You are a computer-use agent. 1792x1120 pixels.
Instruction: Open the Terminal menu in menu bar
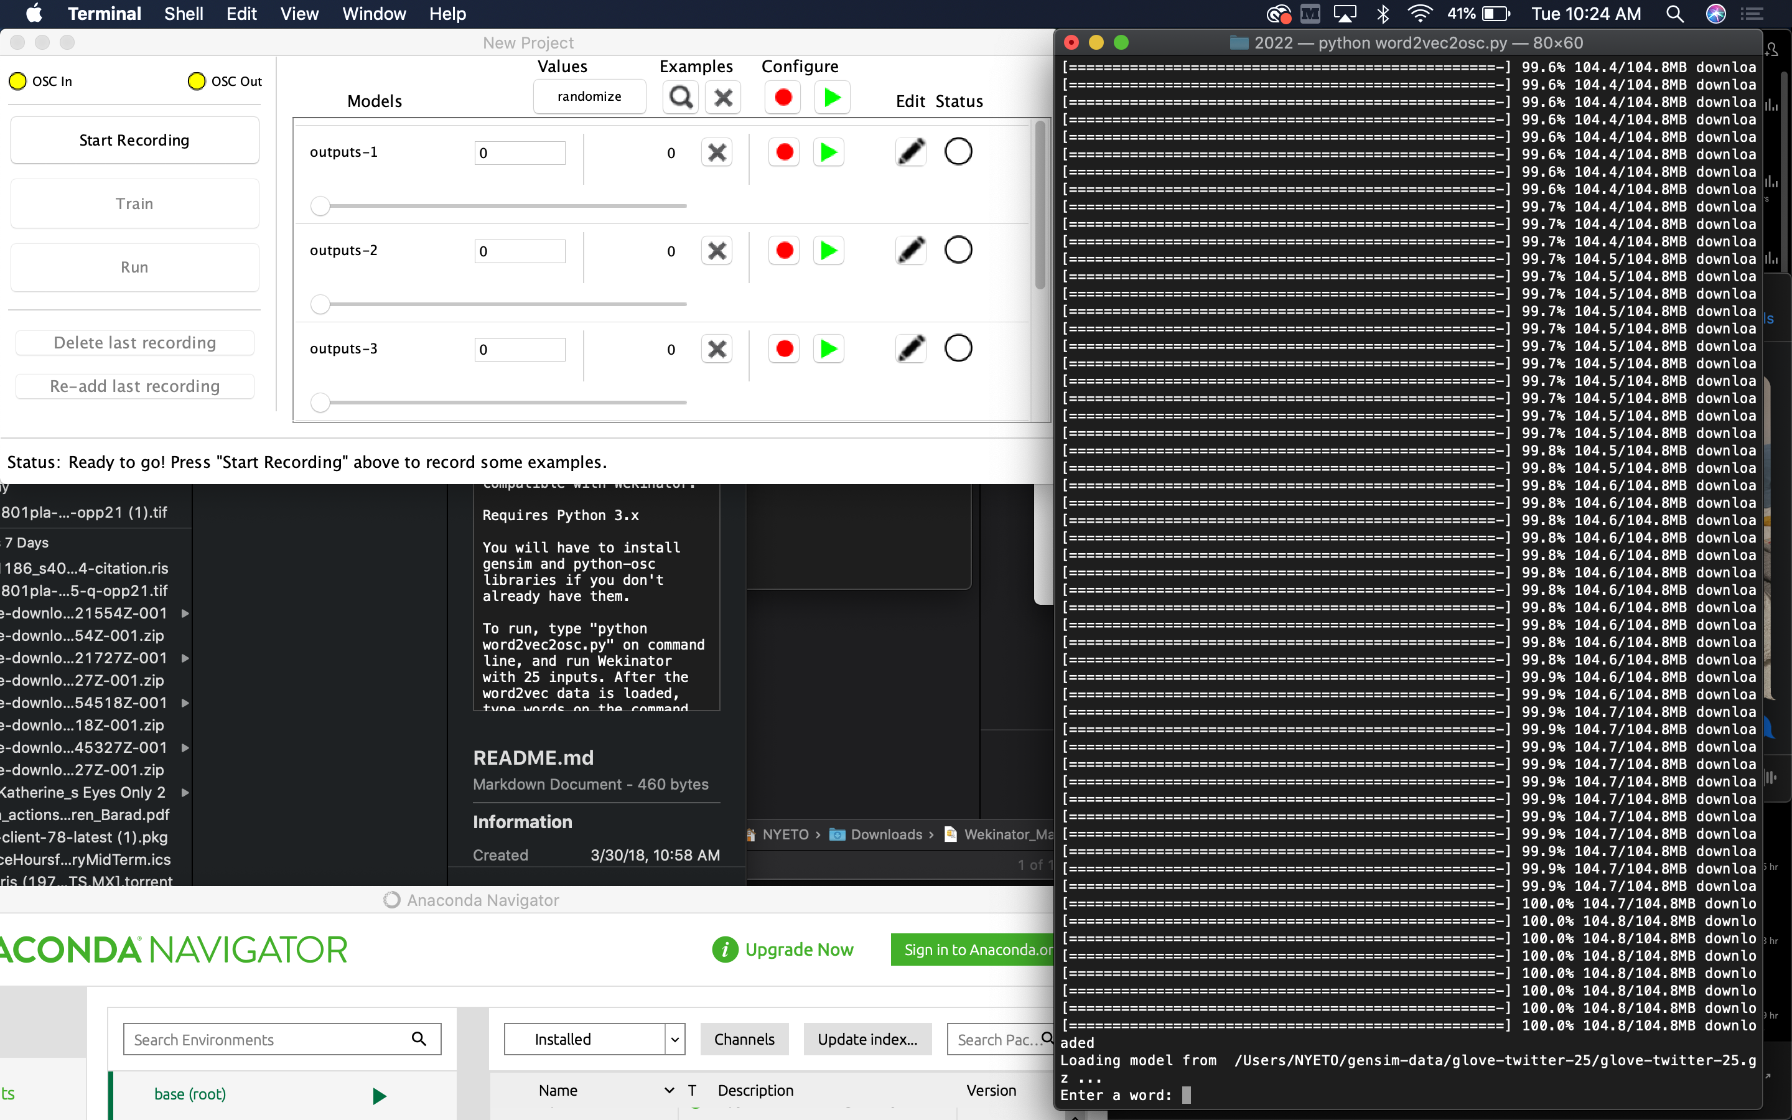pos(105,13)
